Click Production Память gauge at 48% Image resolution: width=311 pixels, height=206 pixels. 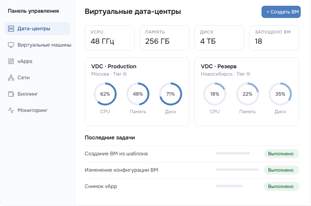(x=138, y=94)
